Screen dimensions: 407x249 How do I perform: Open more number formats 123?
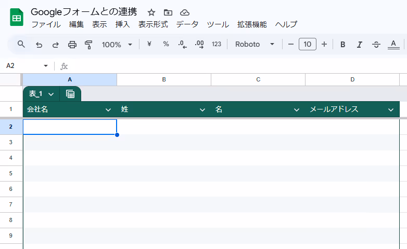click(x=216, y=44)
